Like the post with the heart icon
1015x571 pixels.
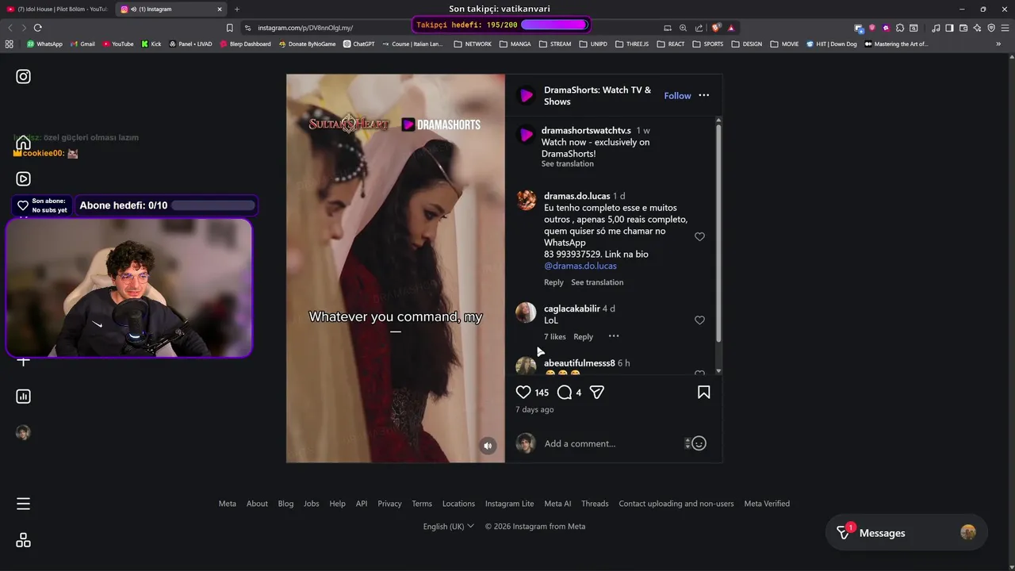pyautogui.click(x=523, y=393)
